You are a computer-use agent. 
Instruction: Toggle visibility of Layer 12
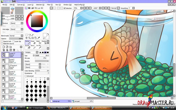pos(3,72)
